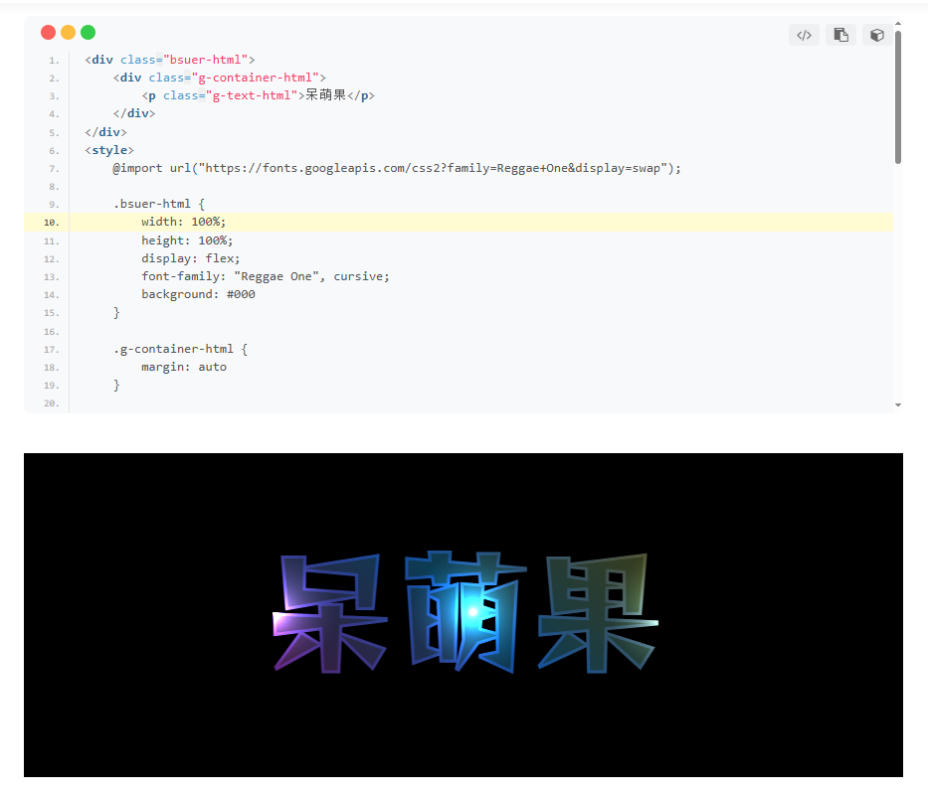The image size is (928, 797).
Task: Click line number 10 in the gutter
Action: [x=52, y=223]
